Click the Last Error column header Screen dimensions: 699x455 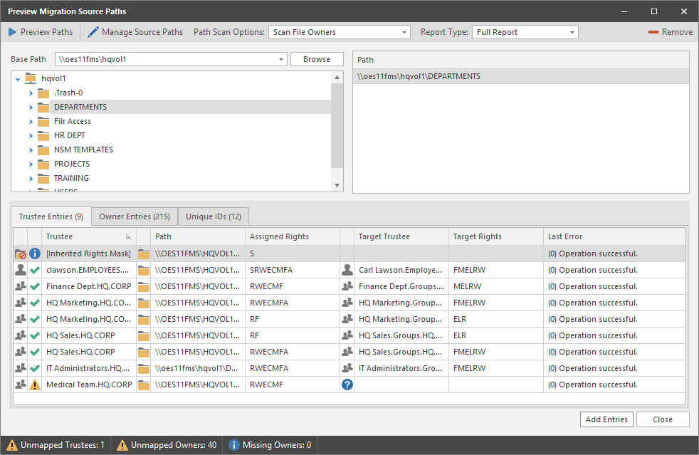[x=614, y=236]
